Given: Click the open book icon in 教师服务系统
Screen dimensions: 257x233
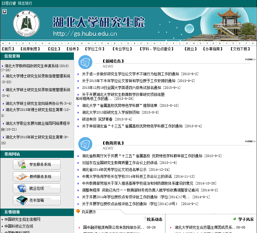Looking at the screenshot, I should 22,176.
